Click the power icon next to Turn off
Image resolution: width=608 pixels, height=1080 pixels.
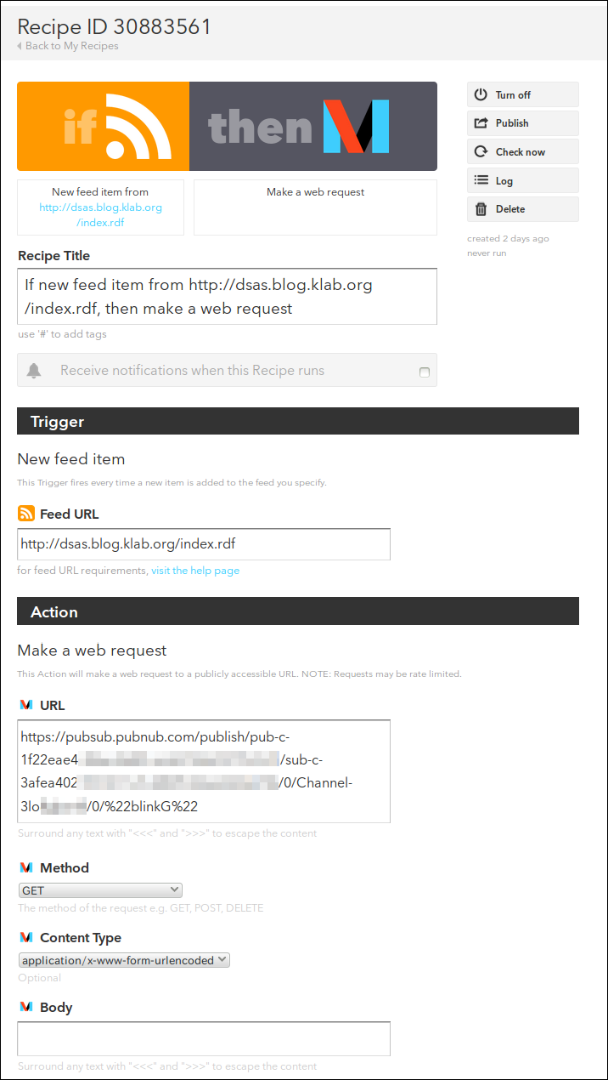click(481, 94)
